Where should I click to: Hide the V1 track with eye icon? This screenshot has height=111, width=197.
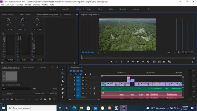(x=86, y=84)
